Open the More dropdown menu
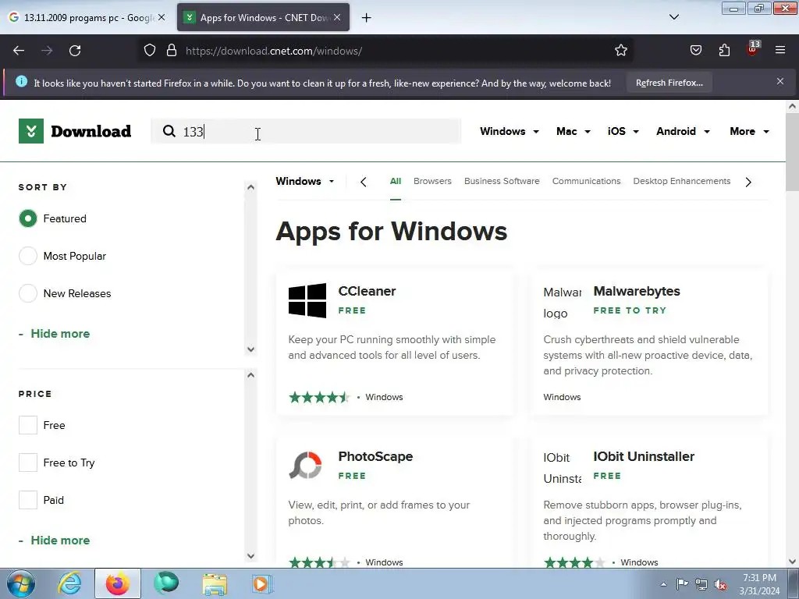Viewport: 799px width, 599px height. (x=749, y=131)
